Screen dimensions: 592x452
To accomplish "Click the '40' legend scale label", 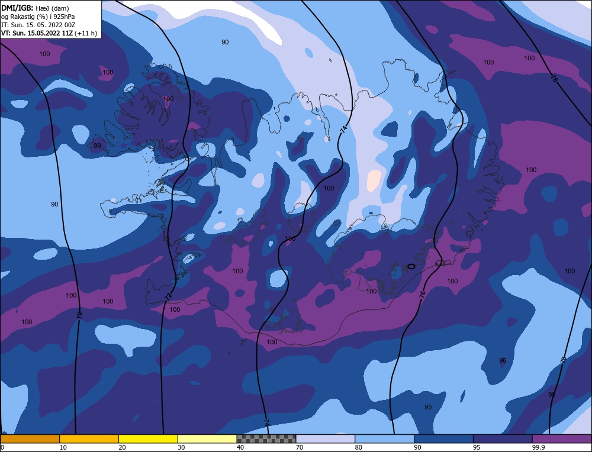I will 240,447.
